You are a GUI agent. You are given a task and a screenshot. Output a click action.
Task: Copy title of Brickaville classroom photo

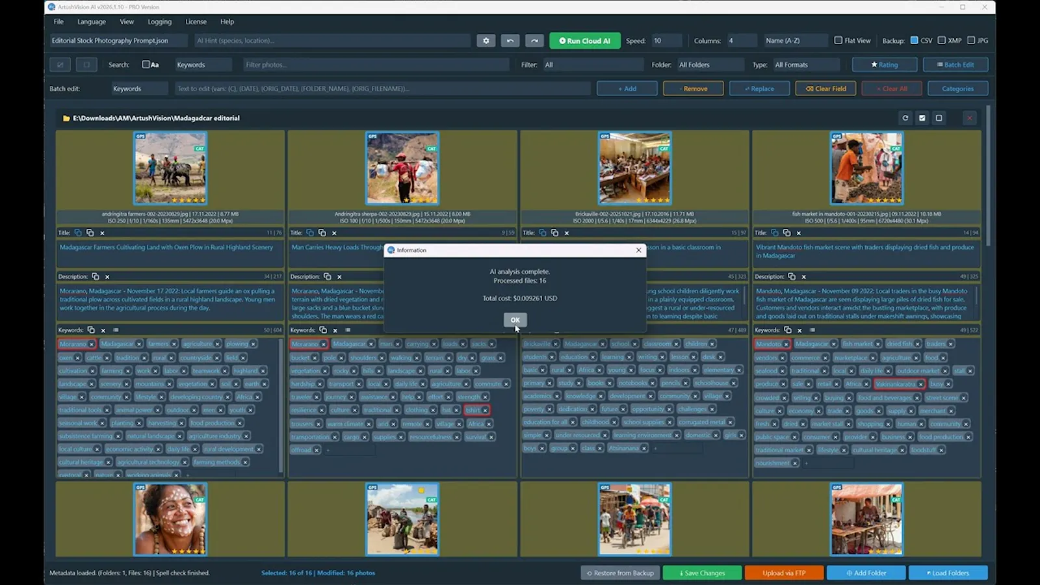[x=543, y=233]
